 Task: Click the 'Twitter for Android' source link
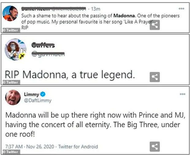(78, 147)
